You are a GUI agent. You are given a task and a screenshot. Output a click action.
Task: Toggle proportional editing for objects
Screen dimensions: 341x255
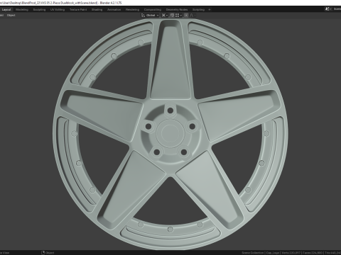pyautogui.click(x=186, y=16)
